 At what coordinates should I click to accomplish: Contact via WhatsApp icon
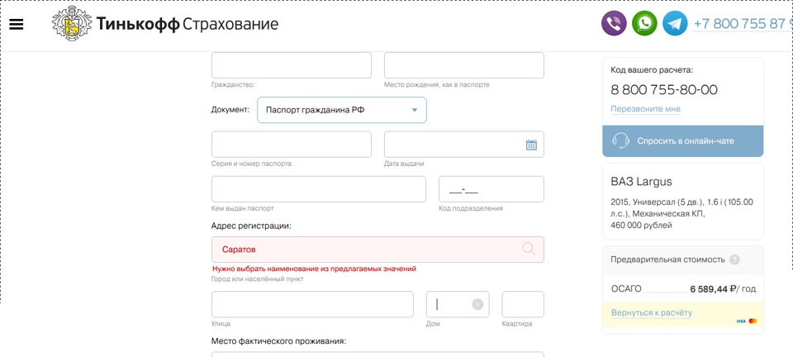645,23
